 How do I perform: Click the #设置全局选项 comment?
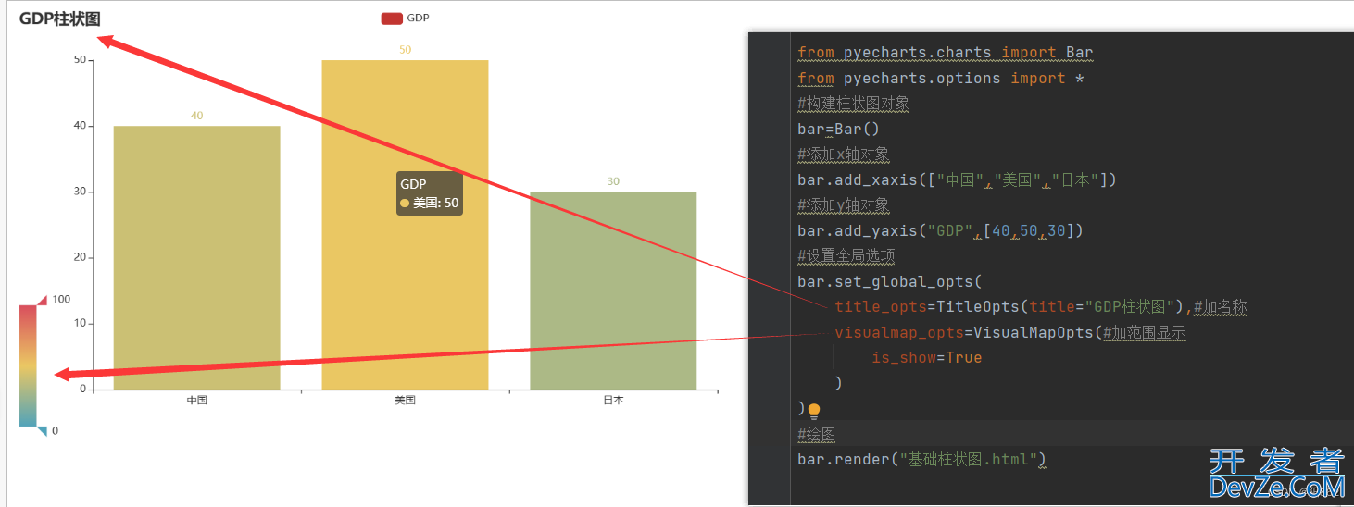coord(846,256)
